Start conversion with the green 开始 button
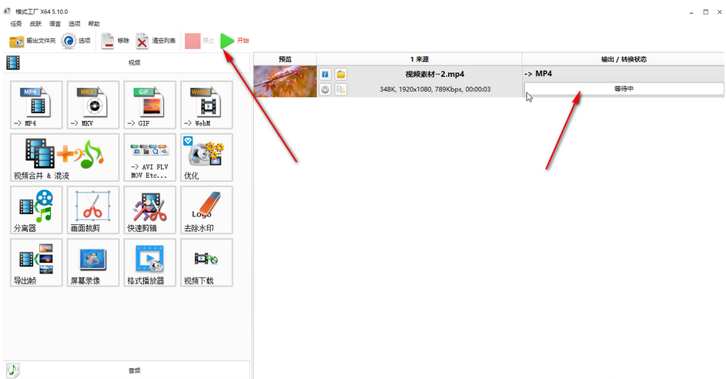726x379 pixels. click(x=235, y=41)
